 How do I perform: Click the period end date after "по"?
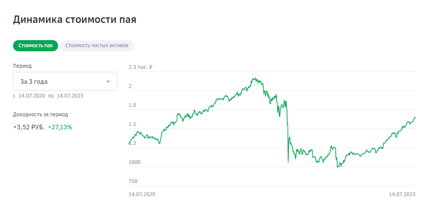(x=70, y=96)
